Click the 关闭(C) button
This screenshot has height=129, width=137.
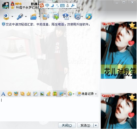[67, 125]
